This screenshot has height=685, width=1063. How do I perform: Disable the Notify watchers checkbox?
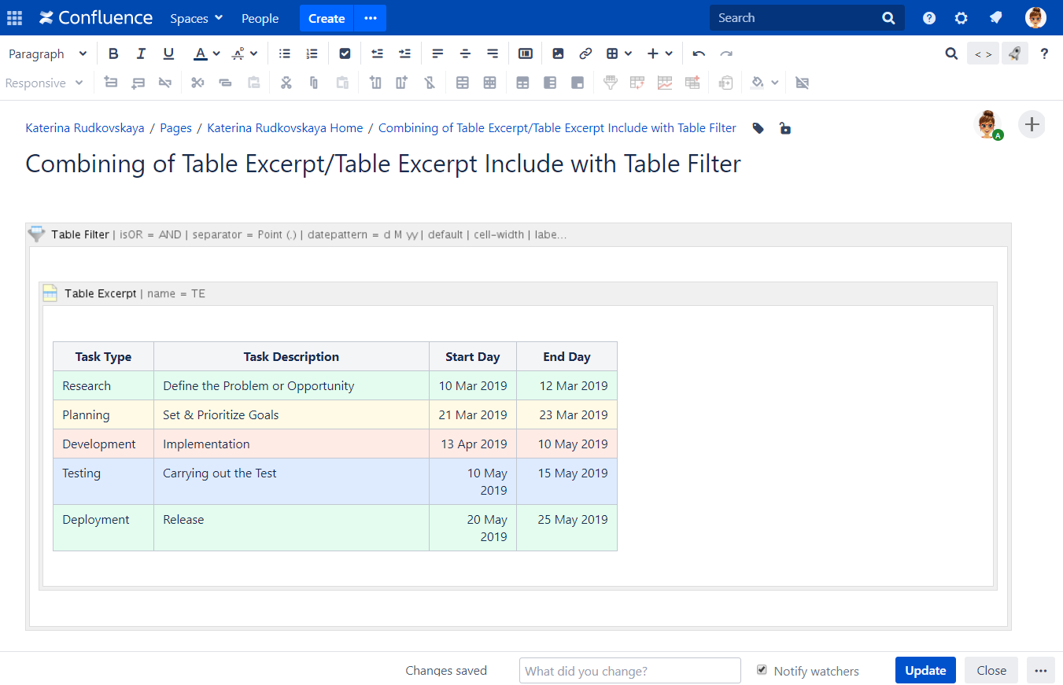762,670
